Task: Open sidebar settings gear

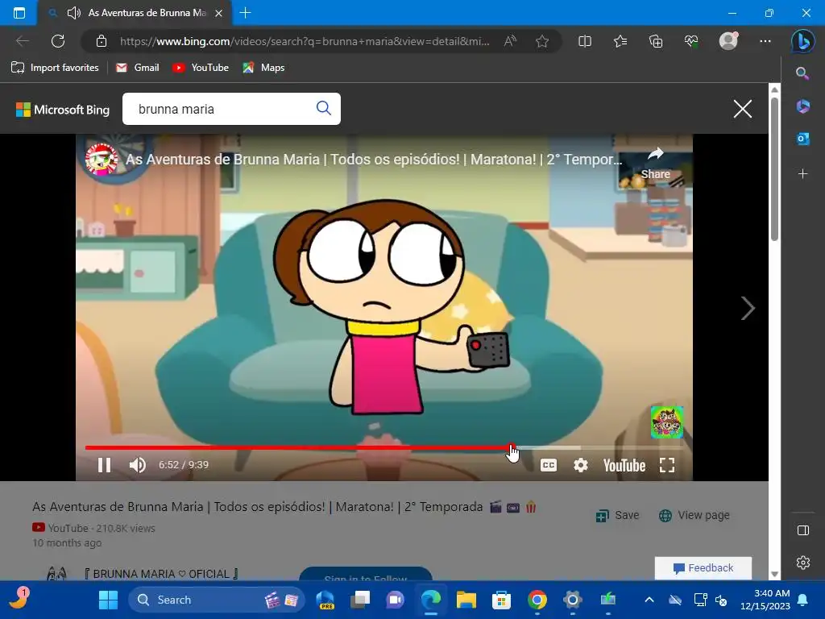Action: 803,563
